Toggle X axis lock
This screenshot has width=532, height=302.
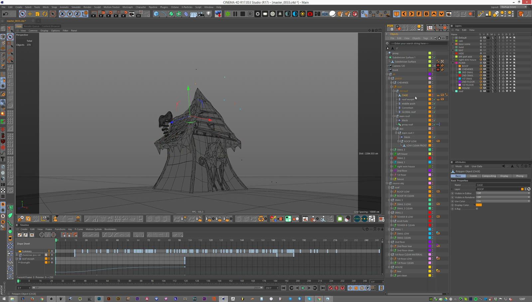62,14
